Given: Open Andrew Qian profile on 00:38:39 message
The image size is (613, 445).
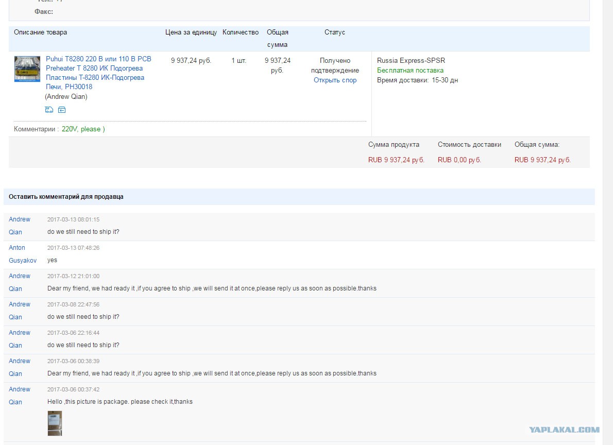Looking at the screenshot, I should pyautogui.click(x=19, y=367).
